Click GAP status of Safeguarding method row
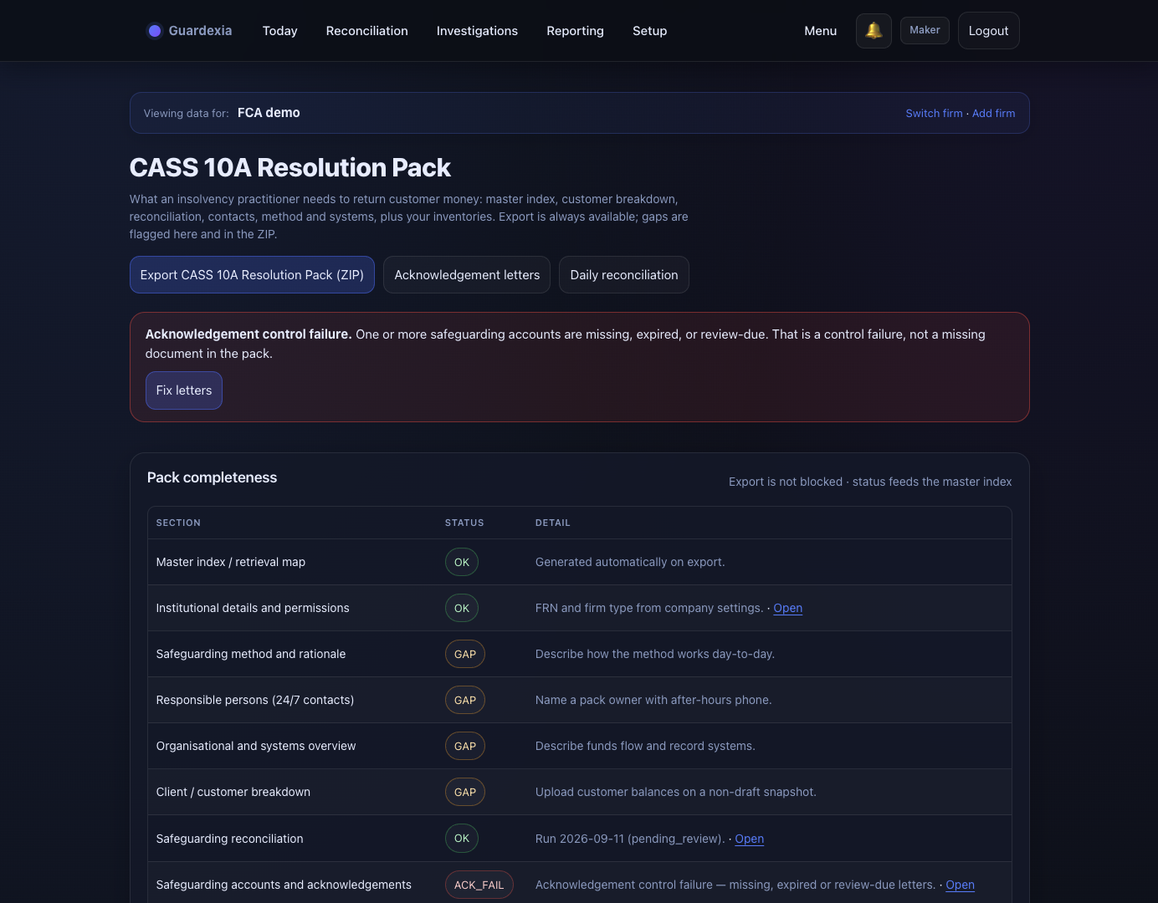The height and width of the screenshot is (903, 1158). (x=465, y=654)
